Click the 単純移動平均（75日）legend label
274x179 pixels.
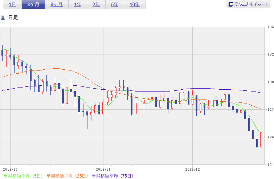pos(113,176)
